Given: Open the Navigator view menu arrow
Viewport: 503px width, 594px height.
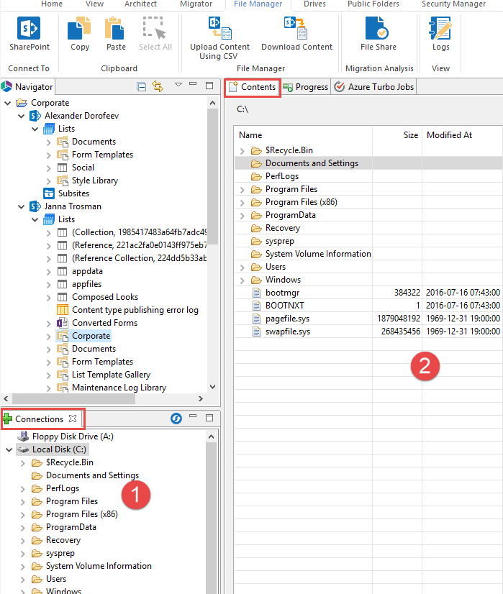Looking at the screenshot, I should tap(178, 86).
